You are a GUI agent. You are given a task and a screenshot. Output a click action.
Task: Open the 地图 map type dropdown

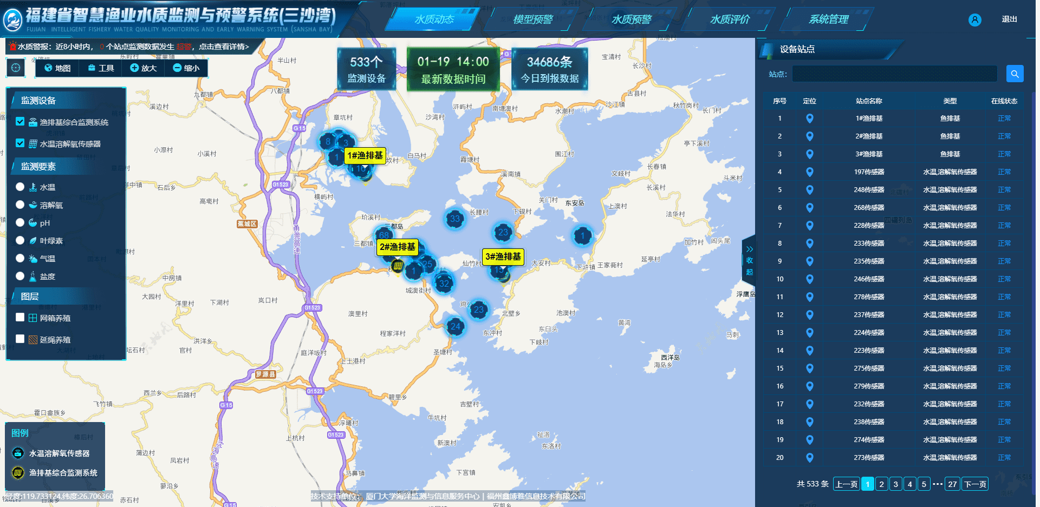[57, 68]
